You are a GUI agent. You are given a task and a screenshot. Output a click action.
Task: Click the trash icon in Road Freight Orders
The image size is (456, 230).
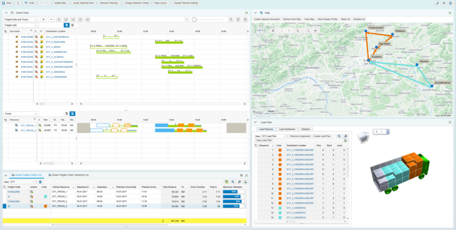pos(40,182)
